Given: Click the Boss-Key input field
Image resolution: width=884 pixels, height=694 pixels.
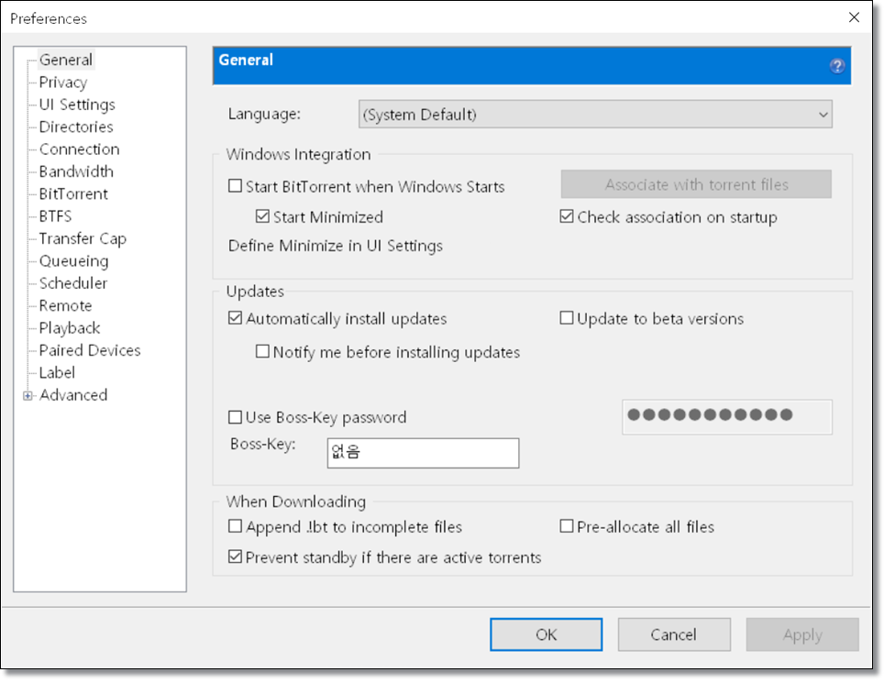Looking at the screenshot, I should click(x=423, y=453).
